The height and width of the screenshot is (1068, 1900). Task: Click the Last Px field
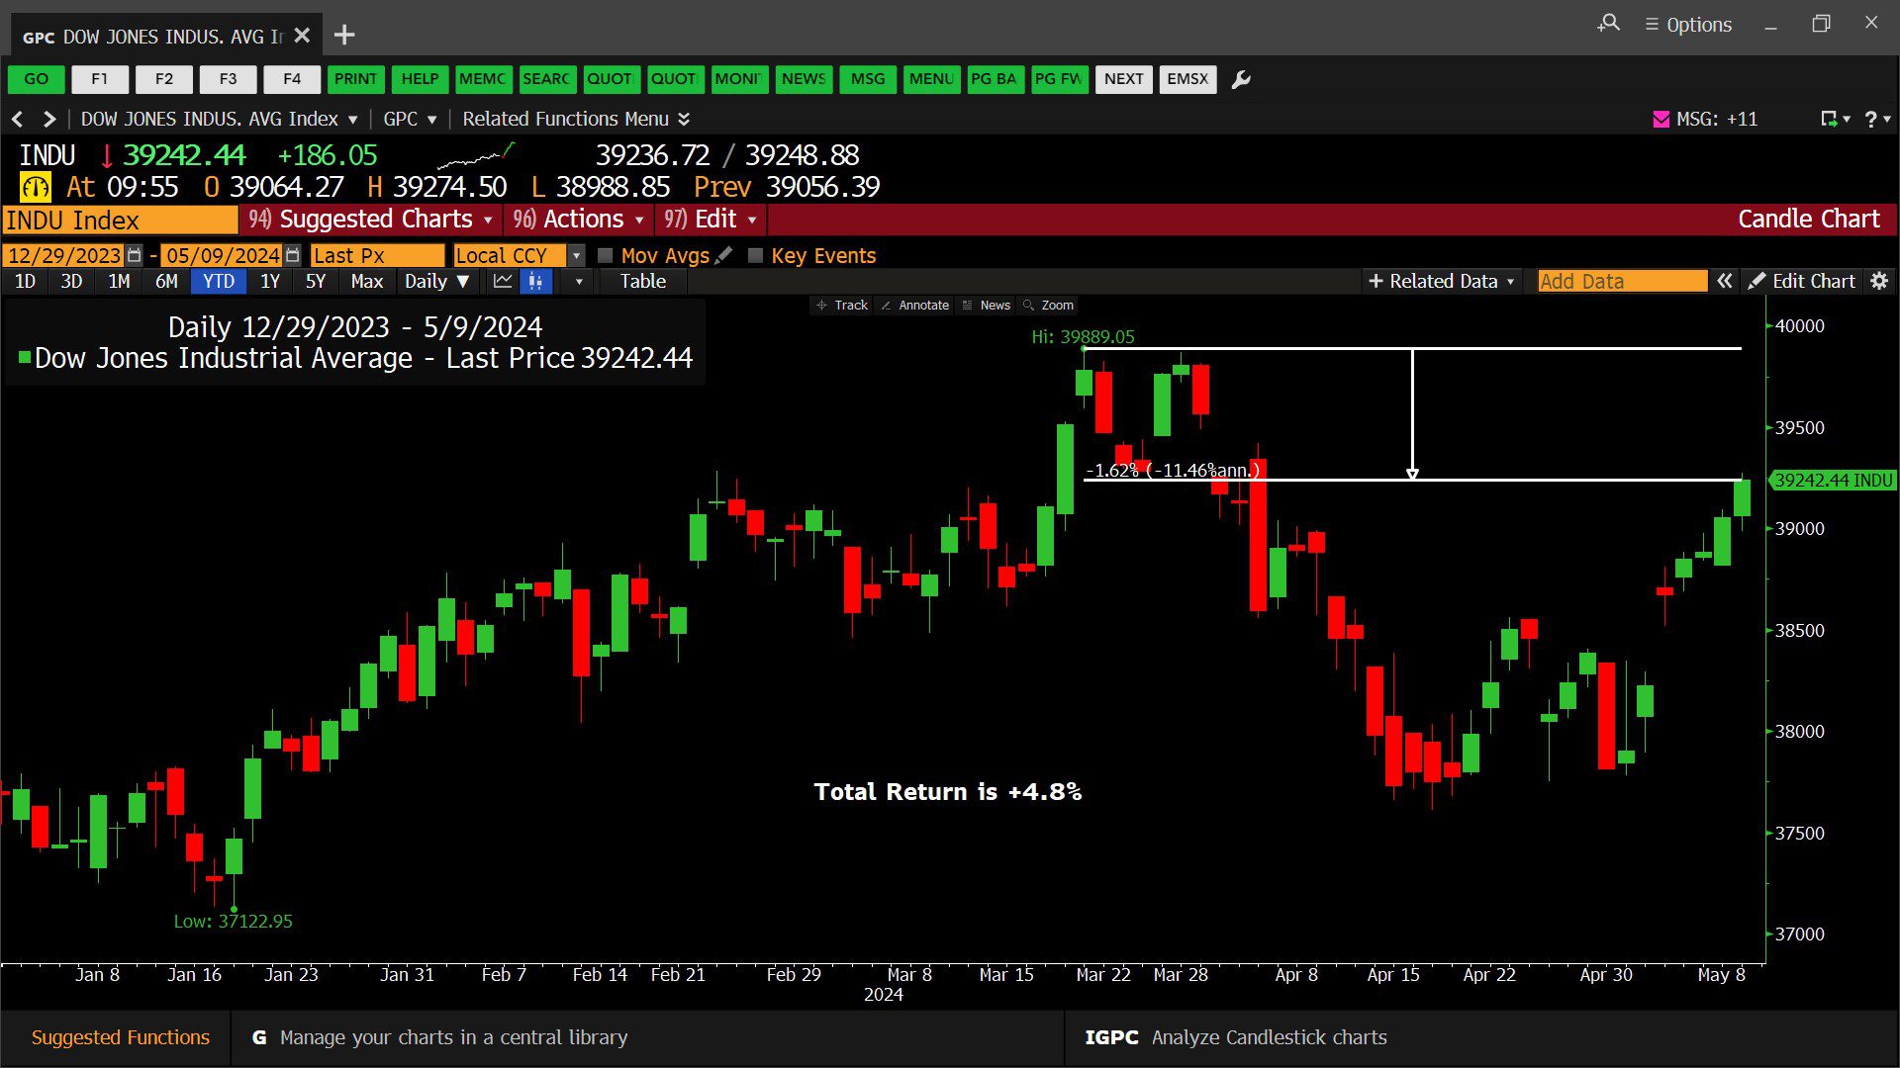tap(377, 255)
